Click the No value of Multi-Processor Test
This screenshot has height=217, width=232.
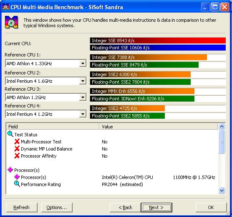[x=105, y=142]
